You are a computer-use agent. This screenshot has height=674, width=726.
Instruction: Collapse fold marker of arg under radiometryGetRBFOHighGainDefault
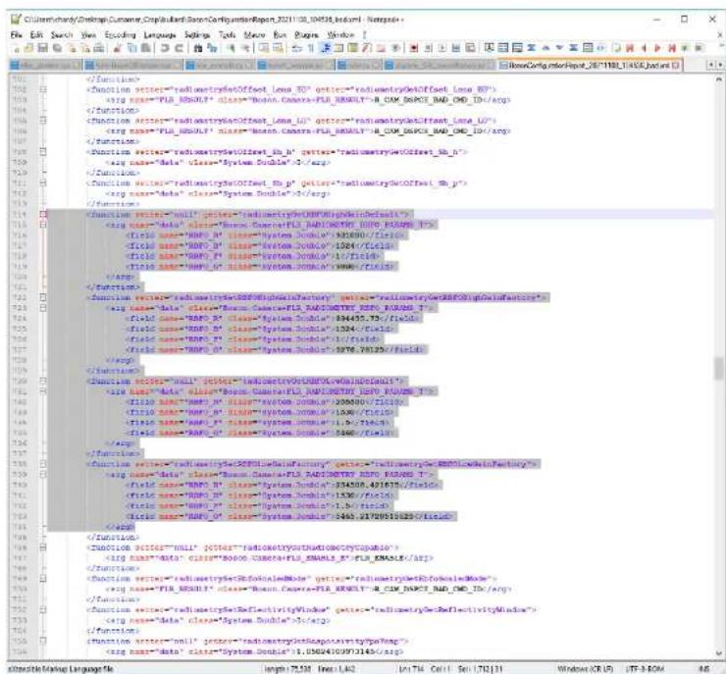(43, 225)
